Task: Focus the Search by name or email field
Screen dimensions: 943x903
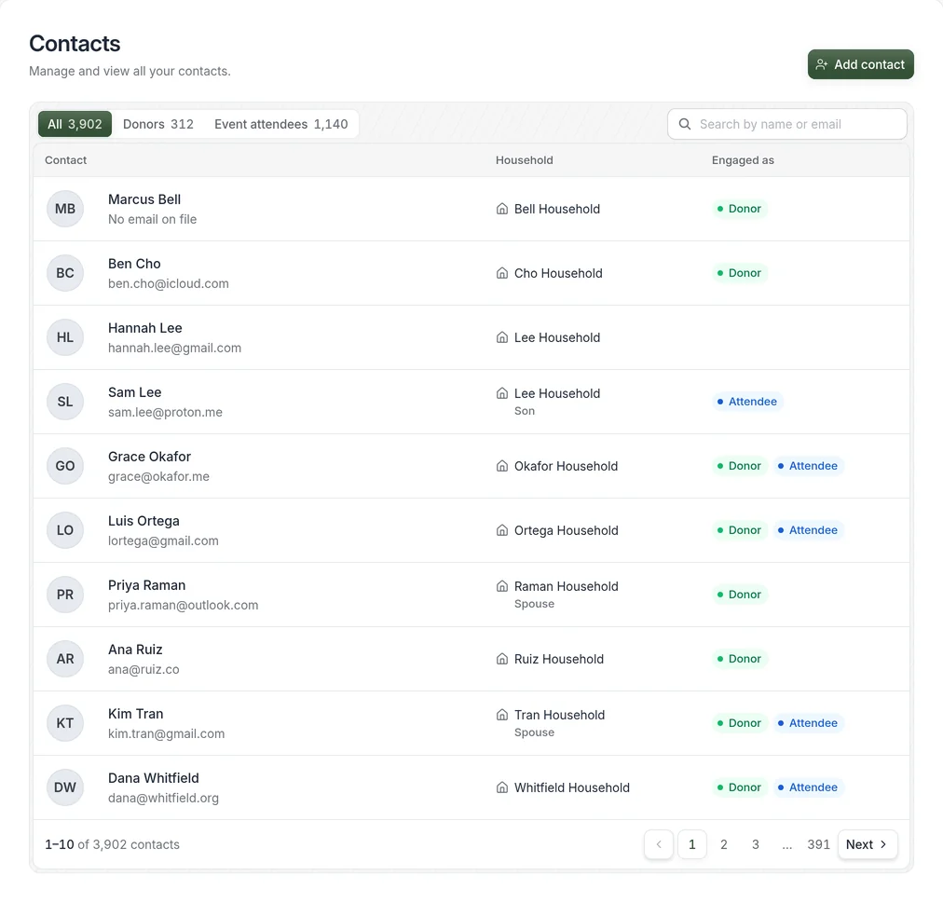Action: 787,124
